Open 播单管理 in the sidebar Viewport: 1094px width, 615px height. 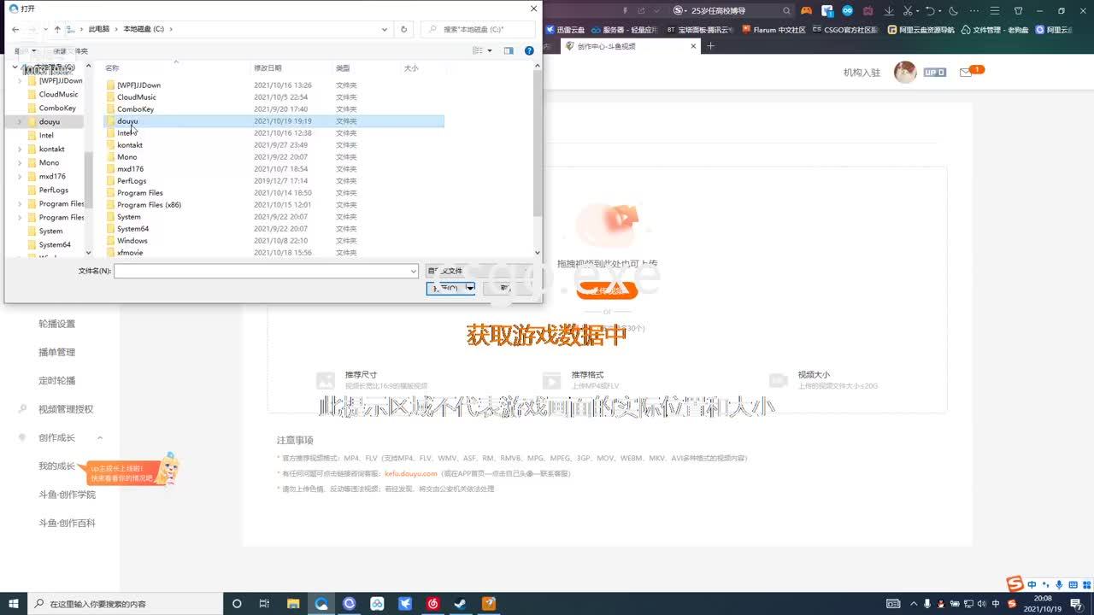[x=57, y=352]
